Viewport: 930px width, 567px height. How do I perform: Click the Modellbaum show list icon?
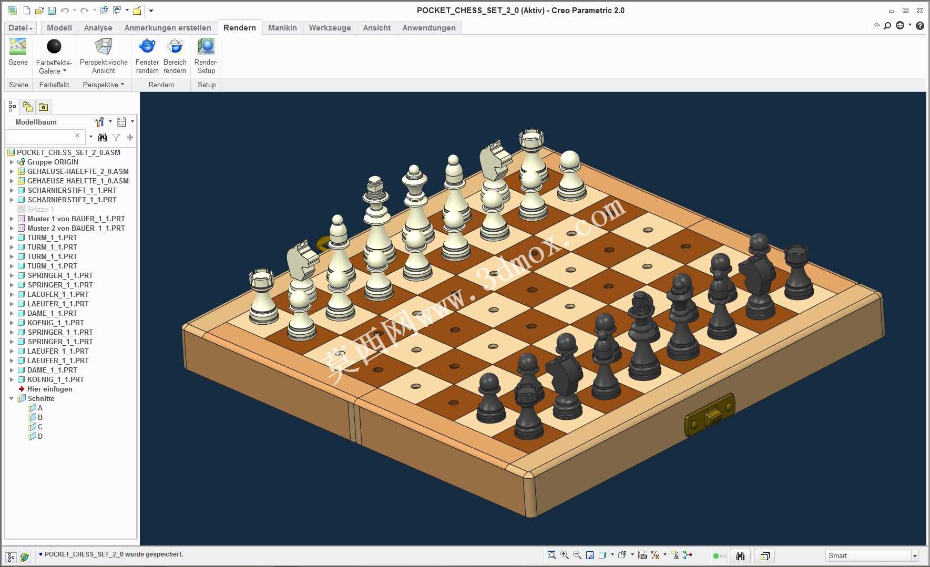point(122,122)
